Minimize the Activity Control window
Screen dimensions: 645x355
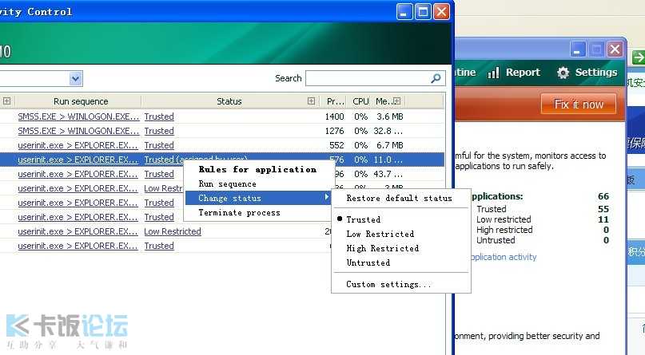pos(404,11)
